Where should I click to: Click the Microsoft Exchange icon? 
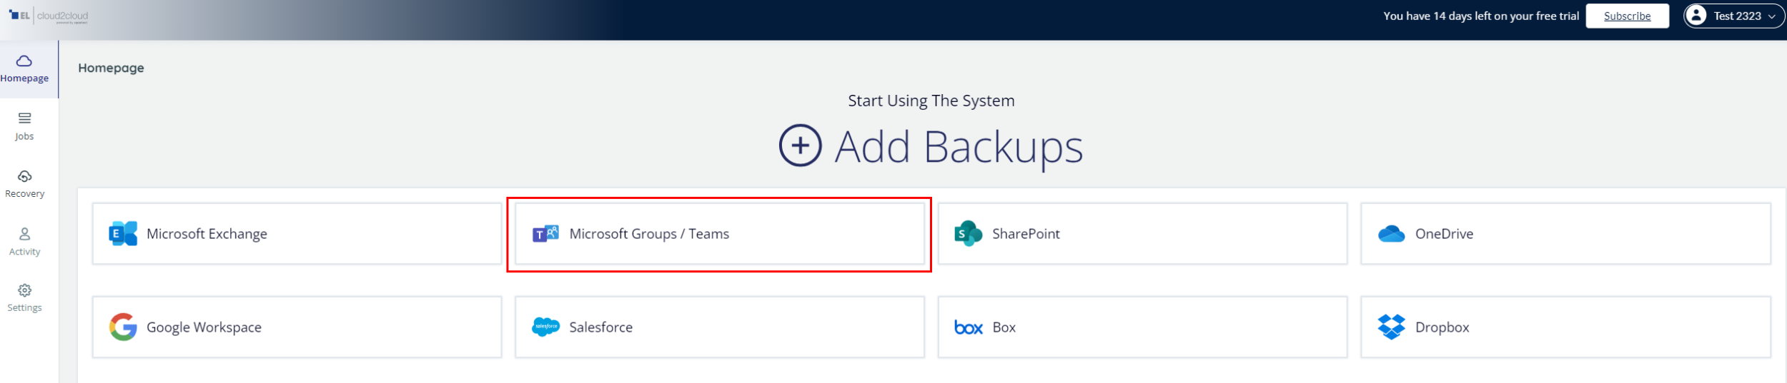click(123, 234)
